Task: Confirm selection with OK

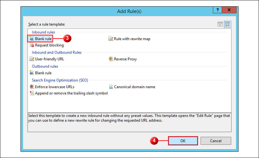Action: [x=183, y=141]
